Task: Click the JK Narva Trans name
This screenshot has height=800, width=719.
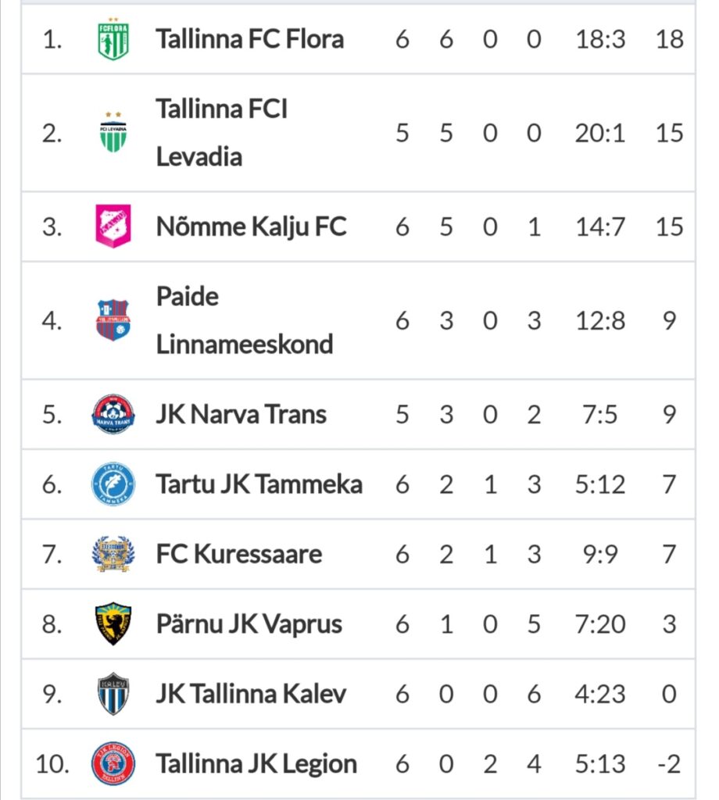Action: tap(241, 414)
